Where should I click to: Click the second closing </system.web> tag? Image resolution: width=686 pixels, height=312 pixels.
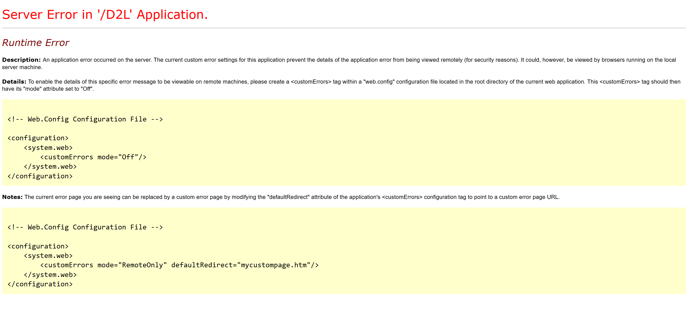[50, 274]
